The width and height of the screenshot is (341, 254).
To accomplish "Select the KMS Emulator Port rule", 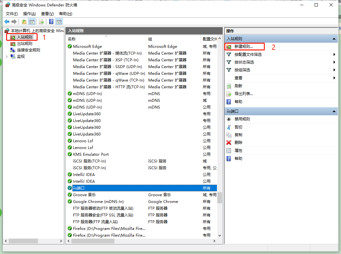I will pos(142,154).
